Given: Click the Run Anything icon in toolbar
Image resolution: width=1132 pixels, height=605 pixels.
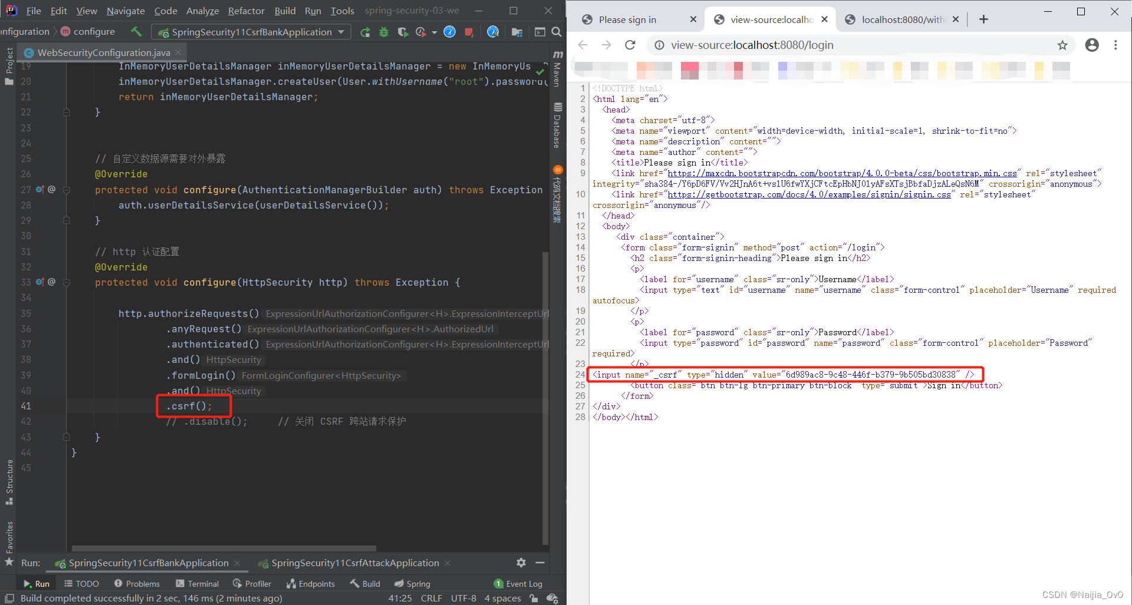Looking at the screenshot, I should click(539, 32).
